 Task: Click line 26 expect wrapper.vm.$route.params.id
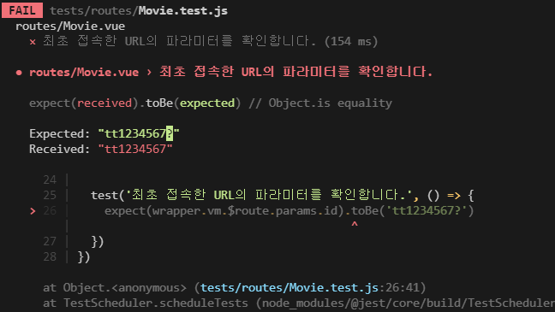(289, 211)
